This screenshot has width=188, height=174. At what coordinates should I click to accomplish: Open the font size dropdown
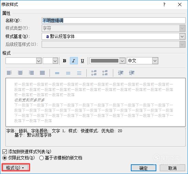(x=55, y=61)
